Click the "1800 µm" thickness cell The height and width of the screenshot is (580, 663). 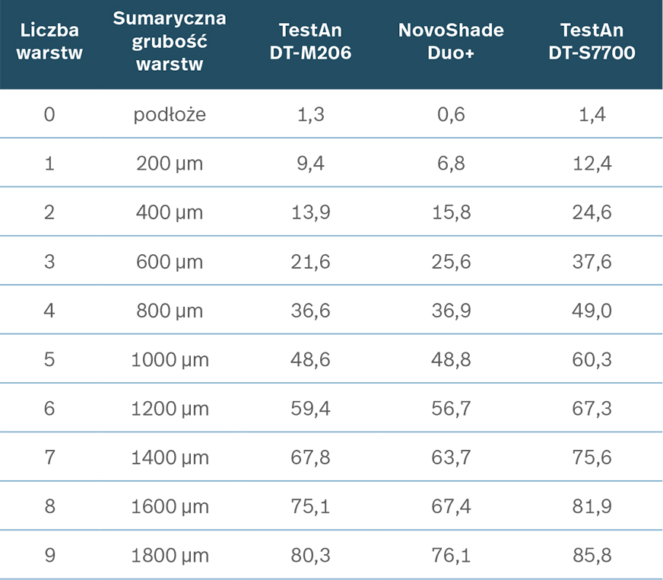pos(170,556)
